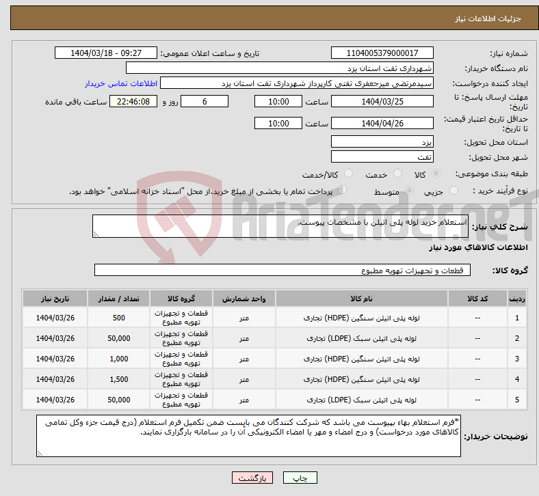Click the need date in row 1
The image size is (539, 496).
click(x=55, y=318)
